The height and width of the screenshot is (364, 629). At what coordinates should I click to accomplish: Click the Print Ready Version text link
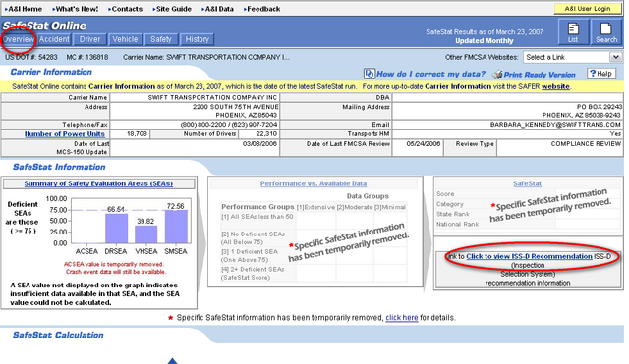(x=540, y=75)
